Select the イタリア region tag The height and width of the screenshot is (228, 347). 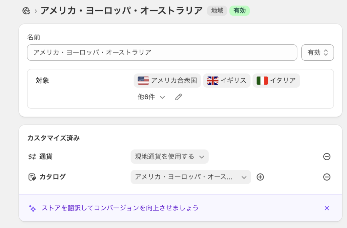pyautogui.click(x=276, y=81)
